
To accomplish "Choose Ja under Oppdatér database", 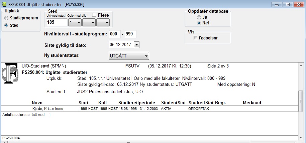I will point(199,17).
